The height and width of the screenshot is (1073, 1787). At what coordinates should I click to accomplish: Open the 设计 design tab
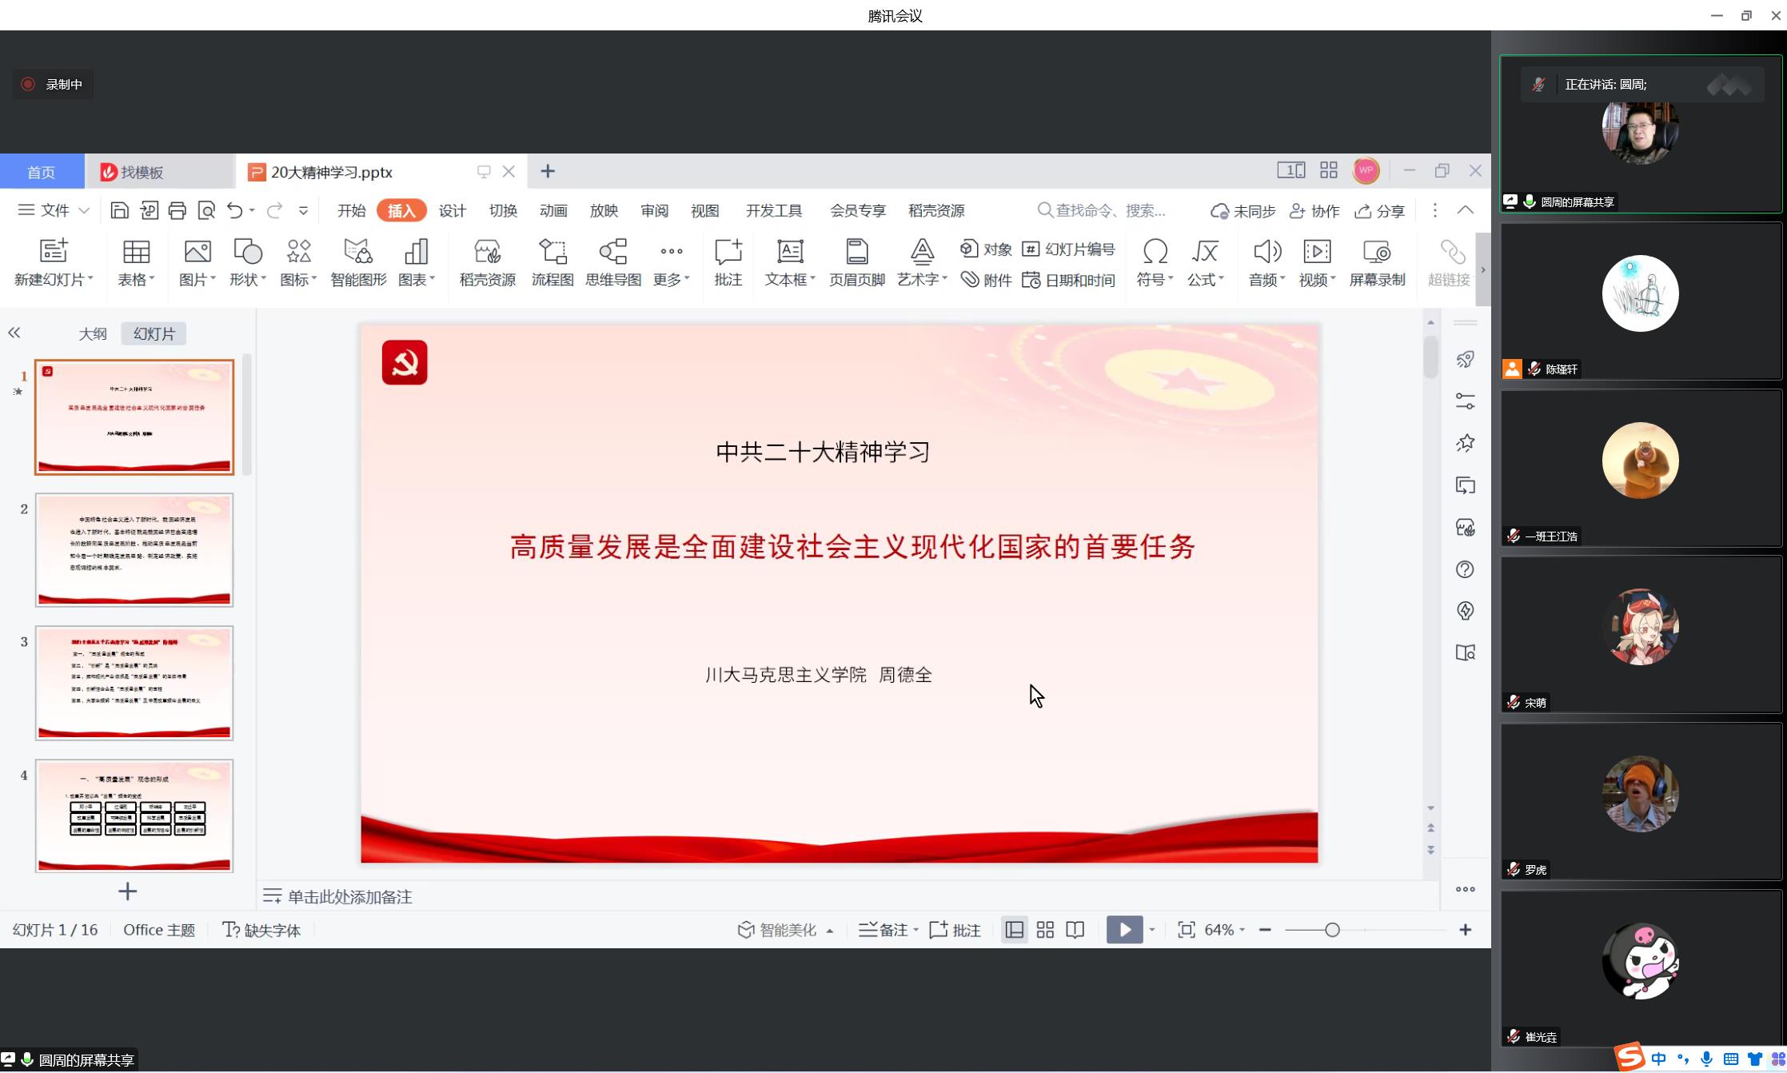click(x=452, y=210)
